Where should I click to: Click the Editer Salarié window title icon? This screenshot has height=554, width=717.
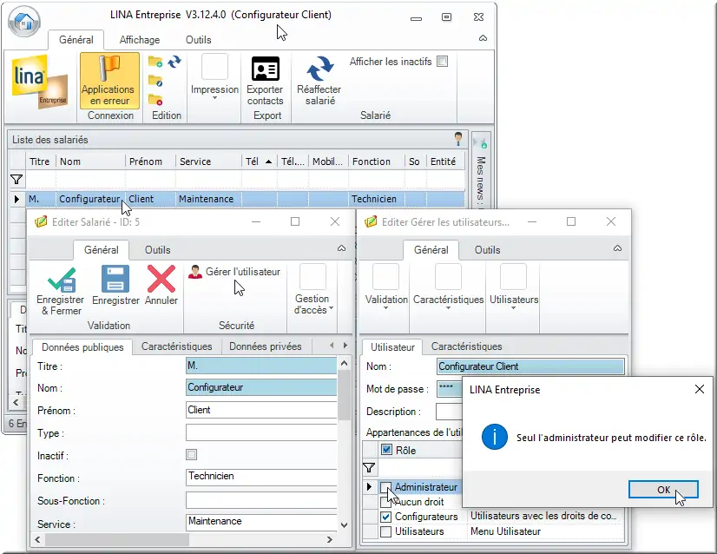(x=41, y=222)
